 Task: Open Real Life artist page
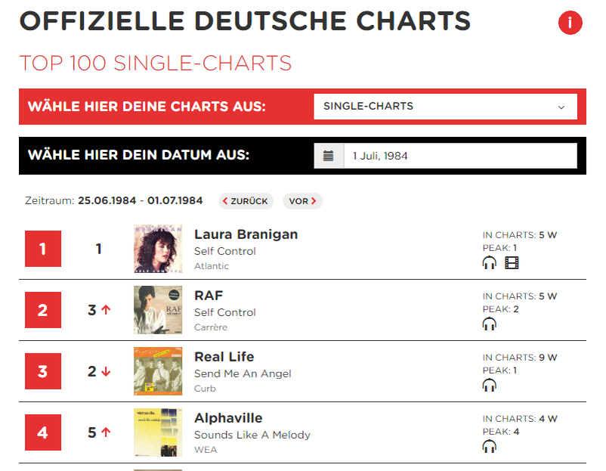click(224, 357)
